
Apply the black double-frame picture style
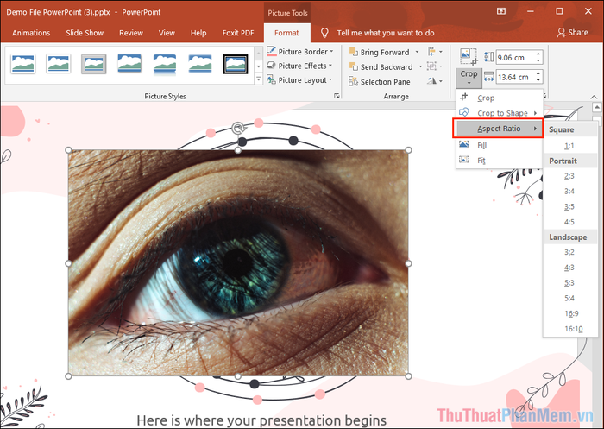coord(236,64)
